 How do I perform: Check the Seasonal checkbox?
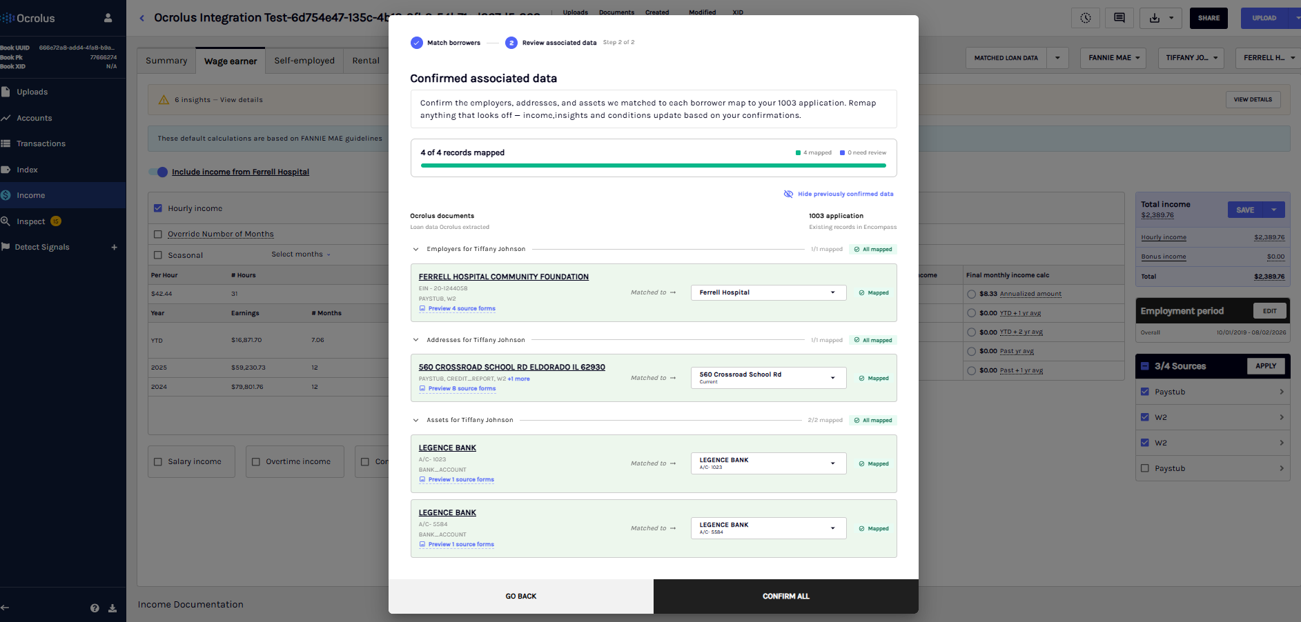(x=158, y=255)
